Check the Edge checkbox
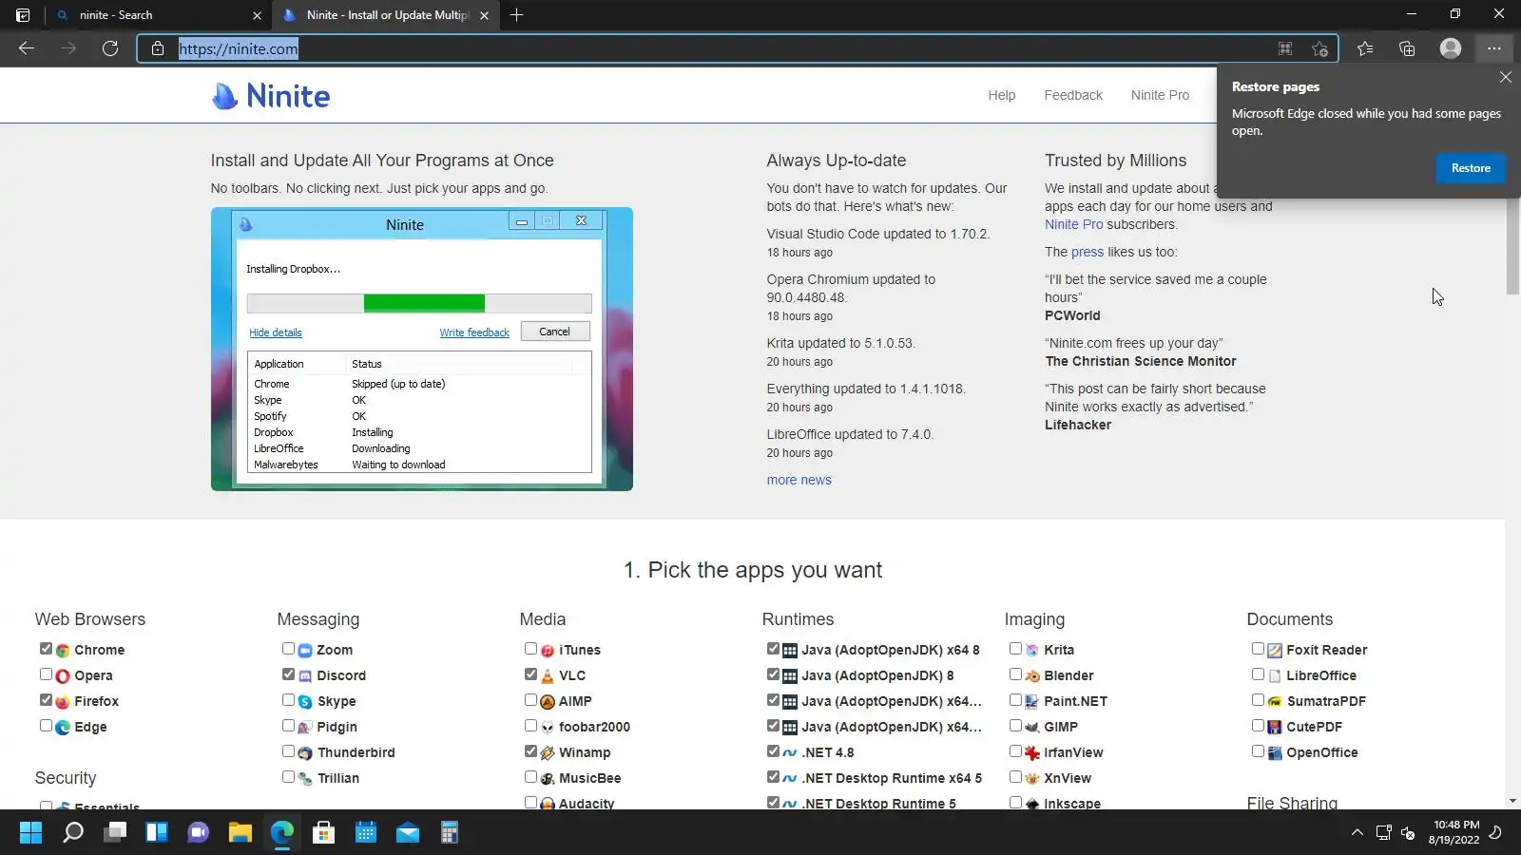Viewport: 1521px width, 855px height. (46, 726)
